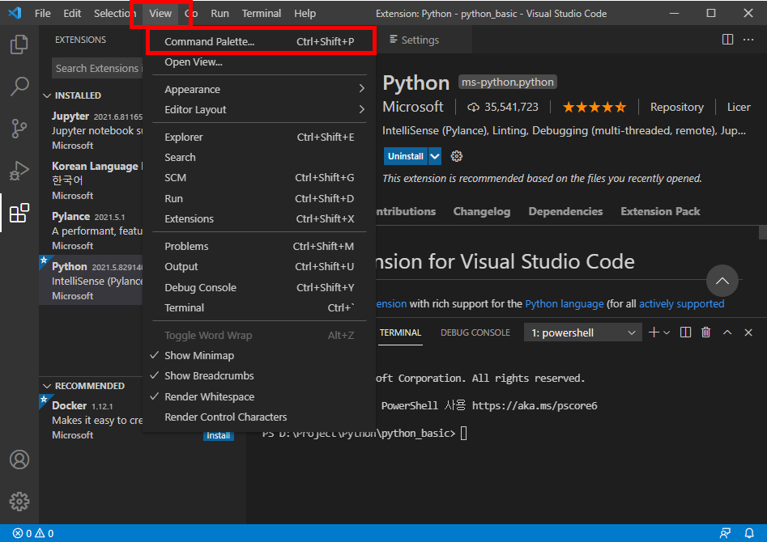Screen dimensions: 767x542
Task: Open Run and Debug activity bar icon
Action: pos(19,171)
